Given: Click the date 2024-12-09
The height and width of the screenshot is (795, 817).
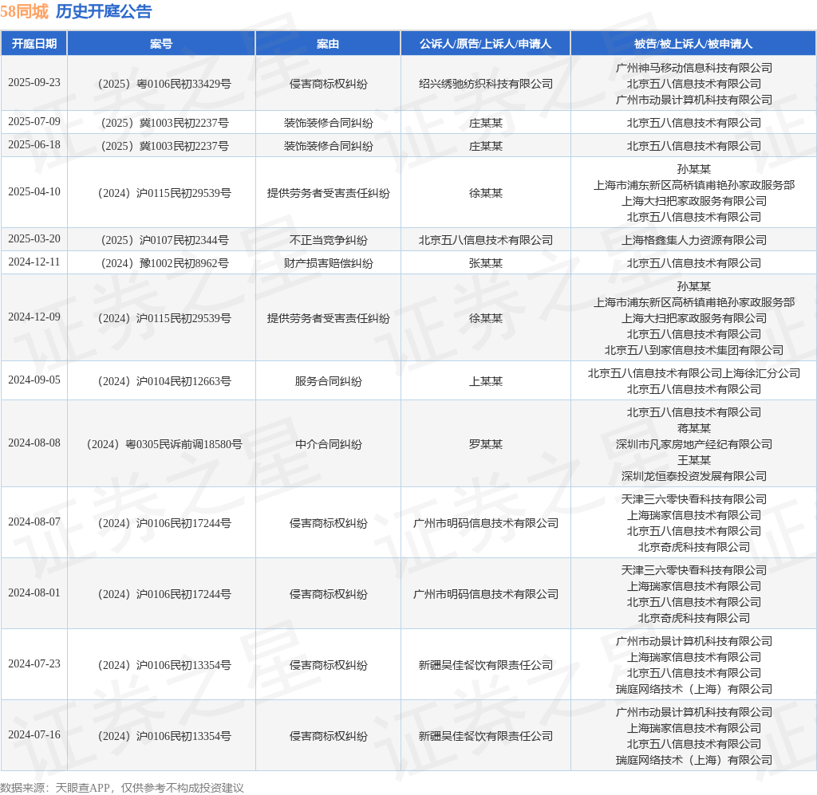Looking at the screenshot, I should 34,317.
